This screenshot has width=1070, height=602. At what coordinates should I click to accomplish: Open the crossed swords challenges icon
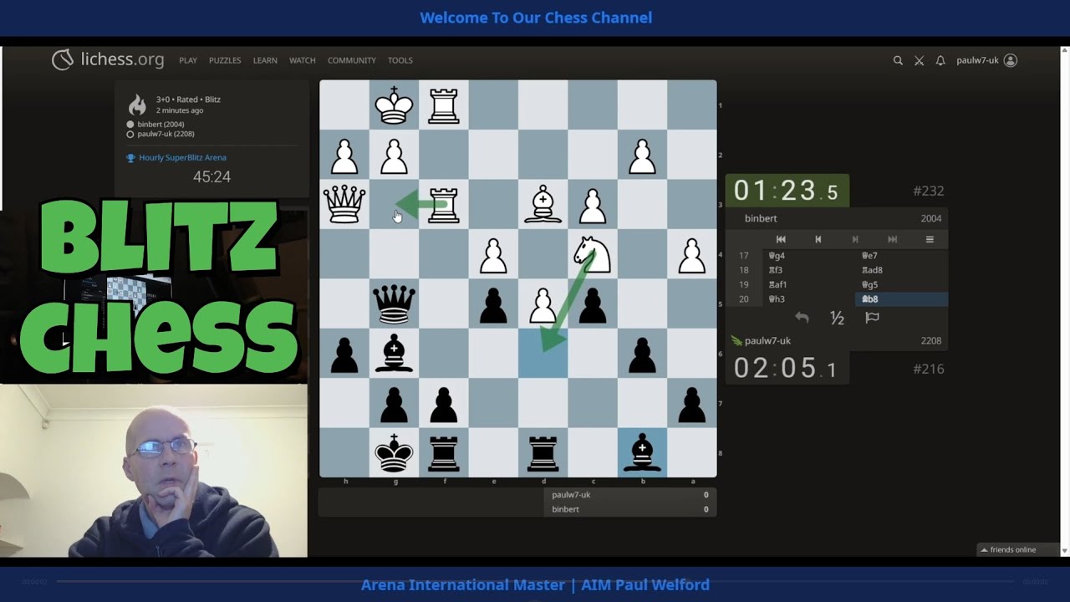(x=919, y=60)
